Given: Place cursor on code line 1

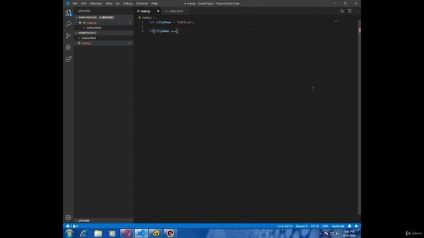Looking at the screenshot, I should [x=172, y=22].
